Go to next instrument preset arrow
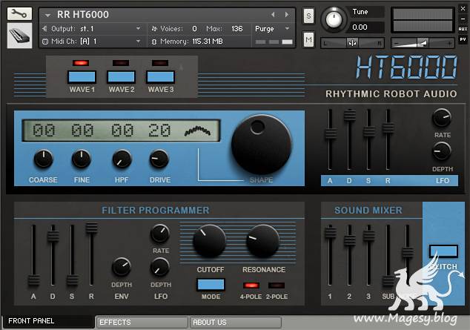Image resolution: width=470 pixels, height=330 pixels. [x=287, y=14]
